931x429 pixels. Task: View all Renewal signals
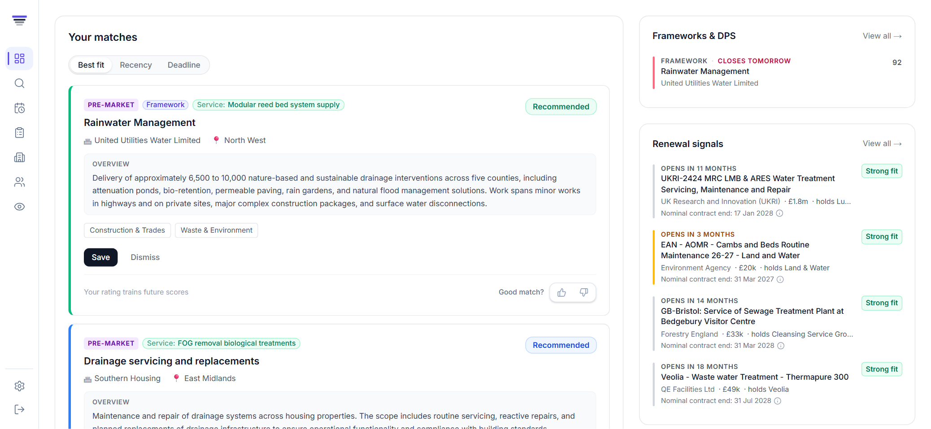point(882,143)
